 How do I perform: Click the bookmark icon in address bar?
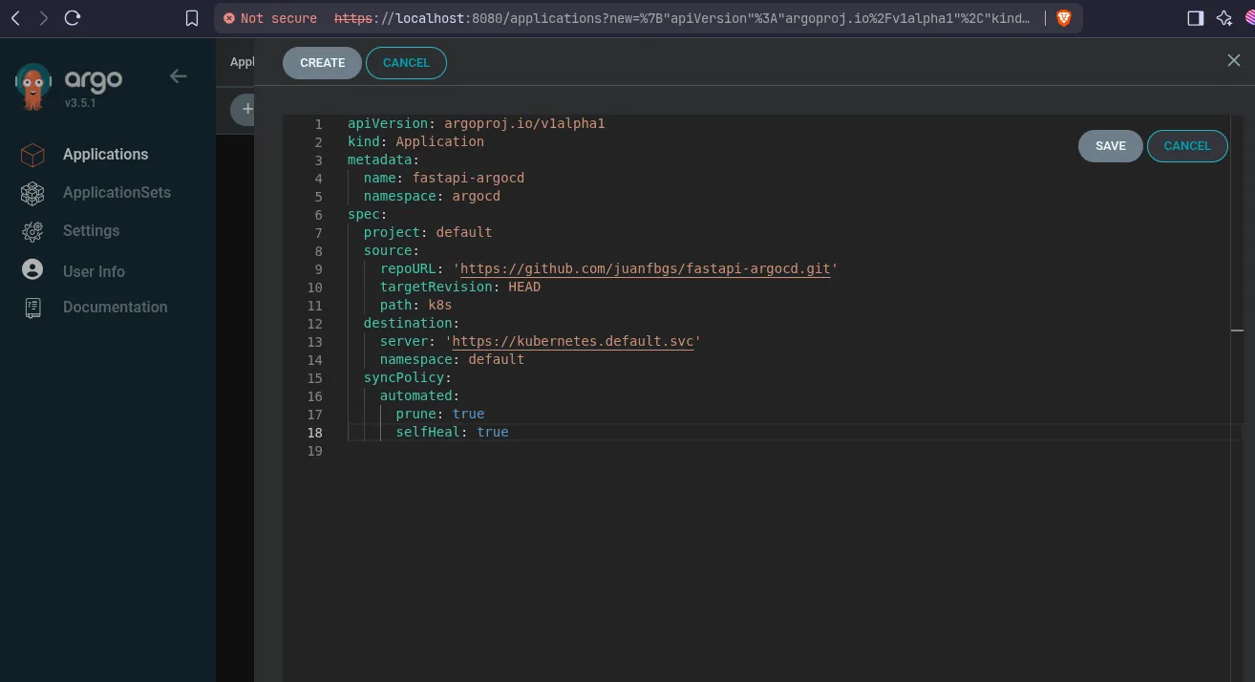192,18
